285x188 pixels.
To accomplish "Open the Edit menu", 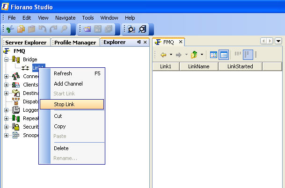I will click(27, 18).
